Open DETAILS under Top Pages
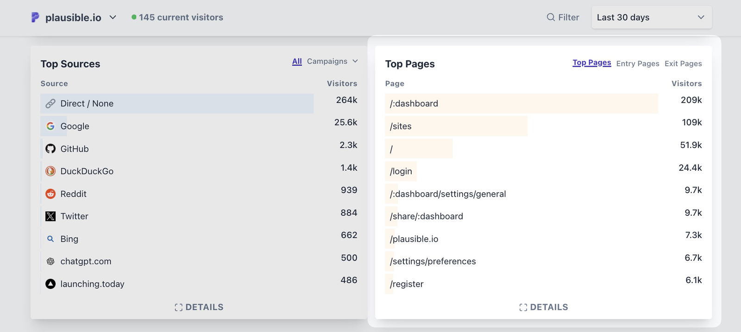 tap(543, 307)
